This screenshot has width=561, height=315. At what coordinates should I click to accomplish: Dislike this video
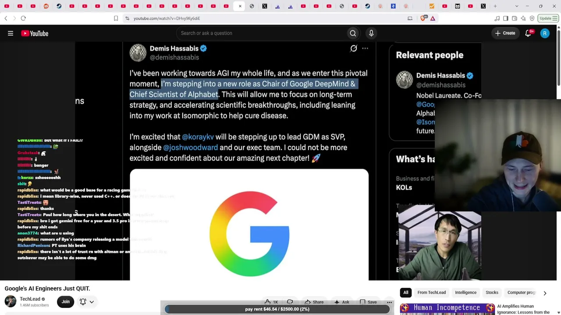click(290, 302)
